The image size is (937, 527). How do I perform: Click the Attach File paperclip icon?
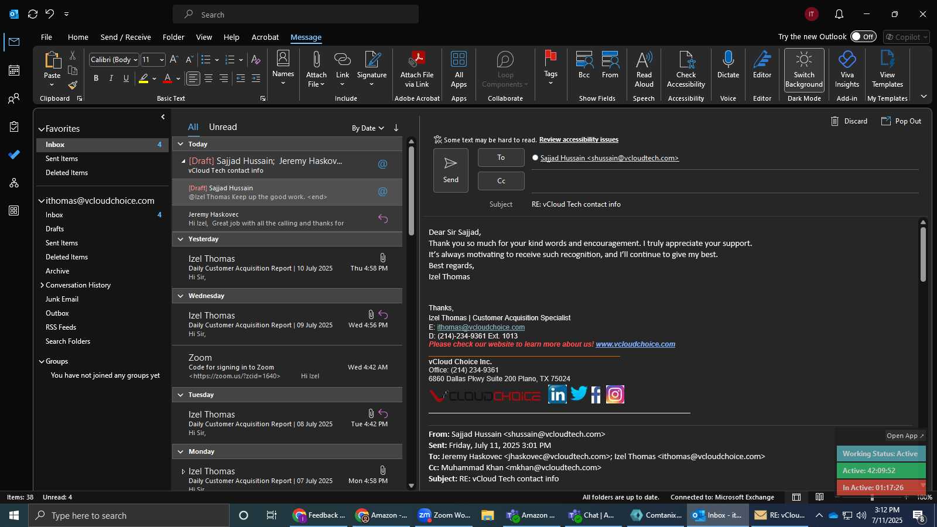tap(316, 60)
